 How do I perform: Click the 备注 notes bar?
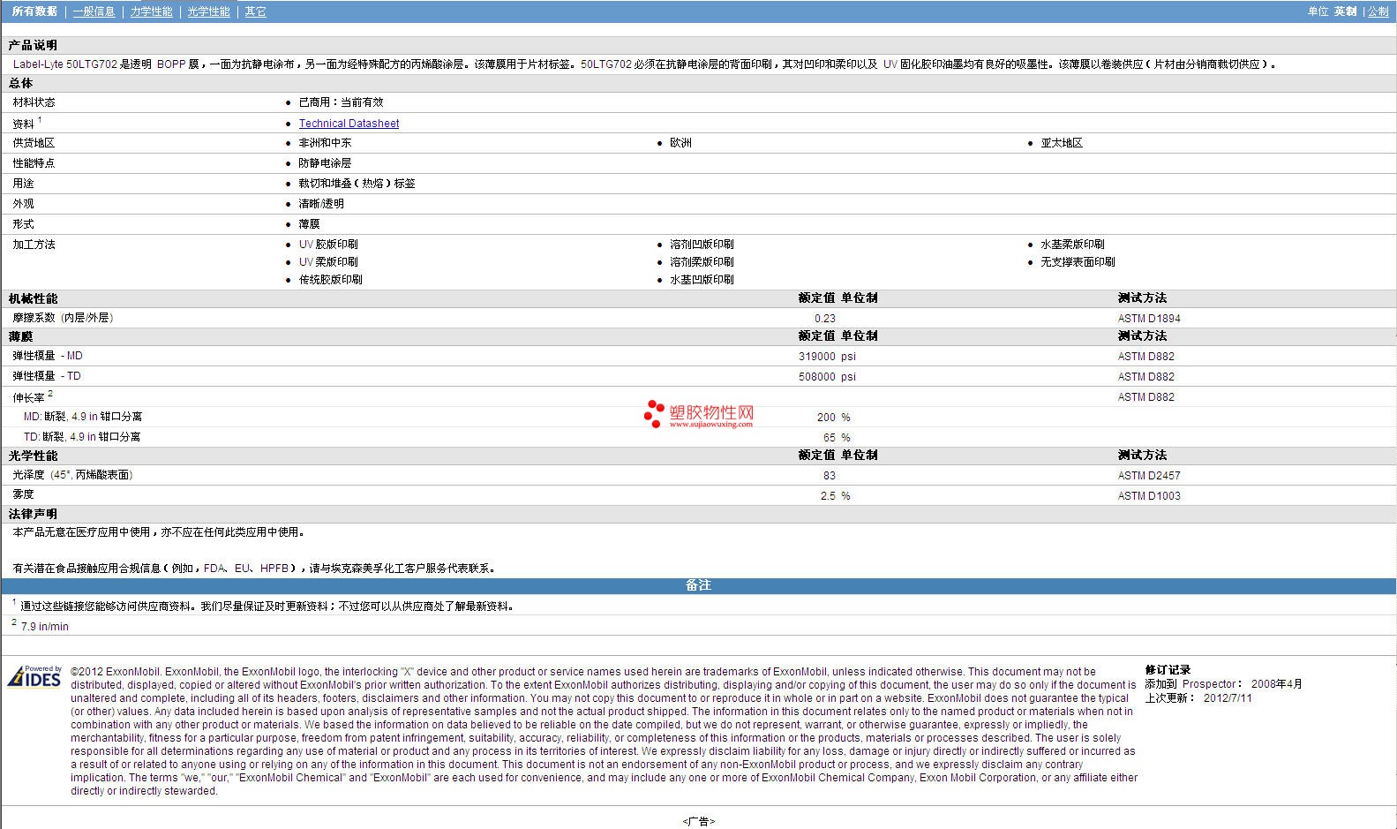tap(698, 585)
